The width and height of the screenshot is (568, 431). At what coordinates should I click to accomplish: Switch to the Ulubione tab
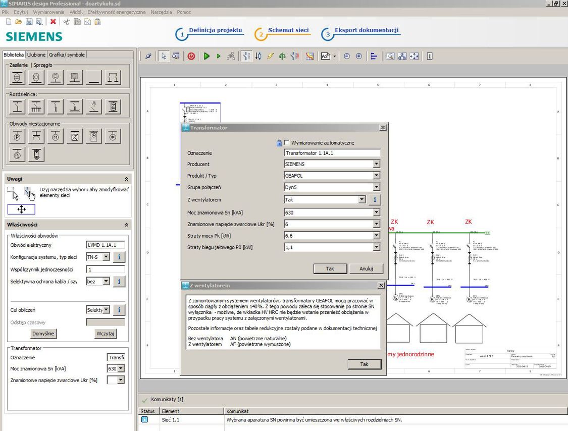(36, 55)
